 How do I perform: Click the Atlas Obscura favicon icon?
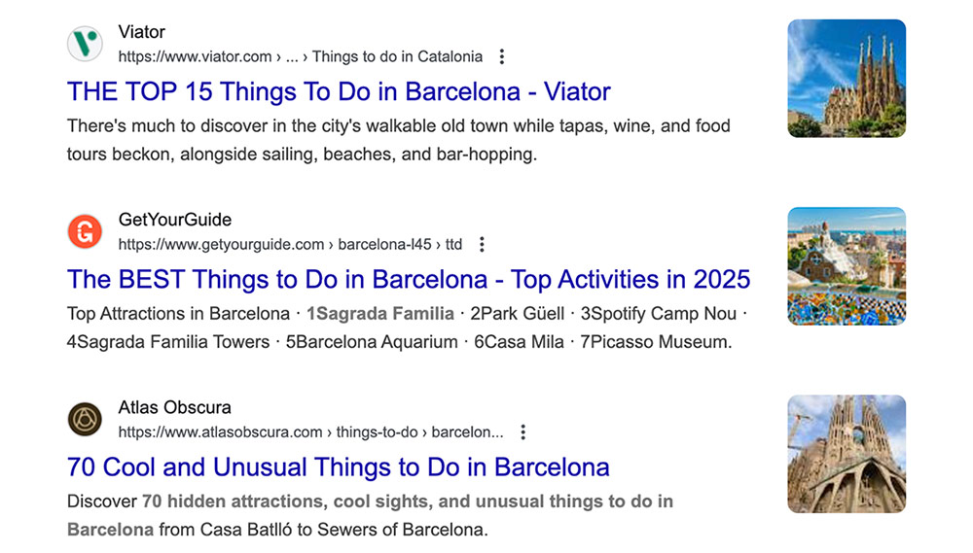pos(85,419)
